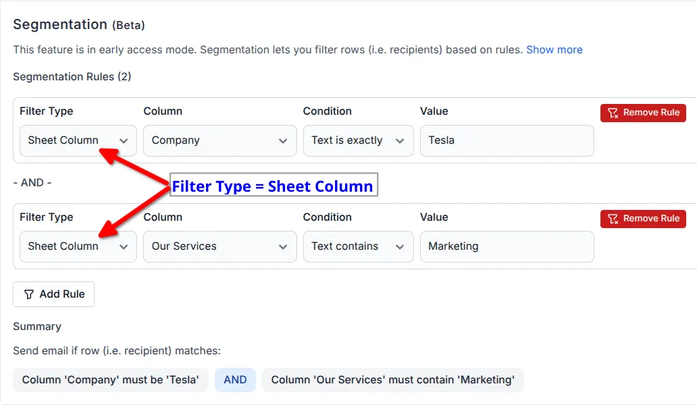
Task: Click the filter icon inside Add Rule button
Action: click(30, 294)
